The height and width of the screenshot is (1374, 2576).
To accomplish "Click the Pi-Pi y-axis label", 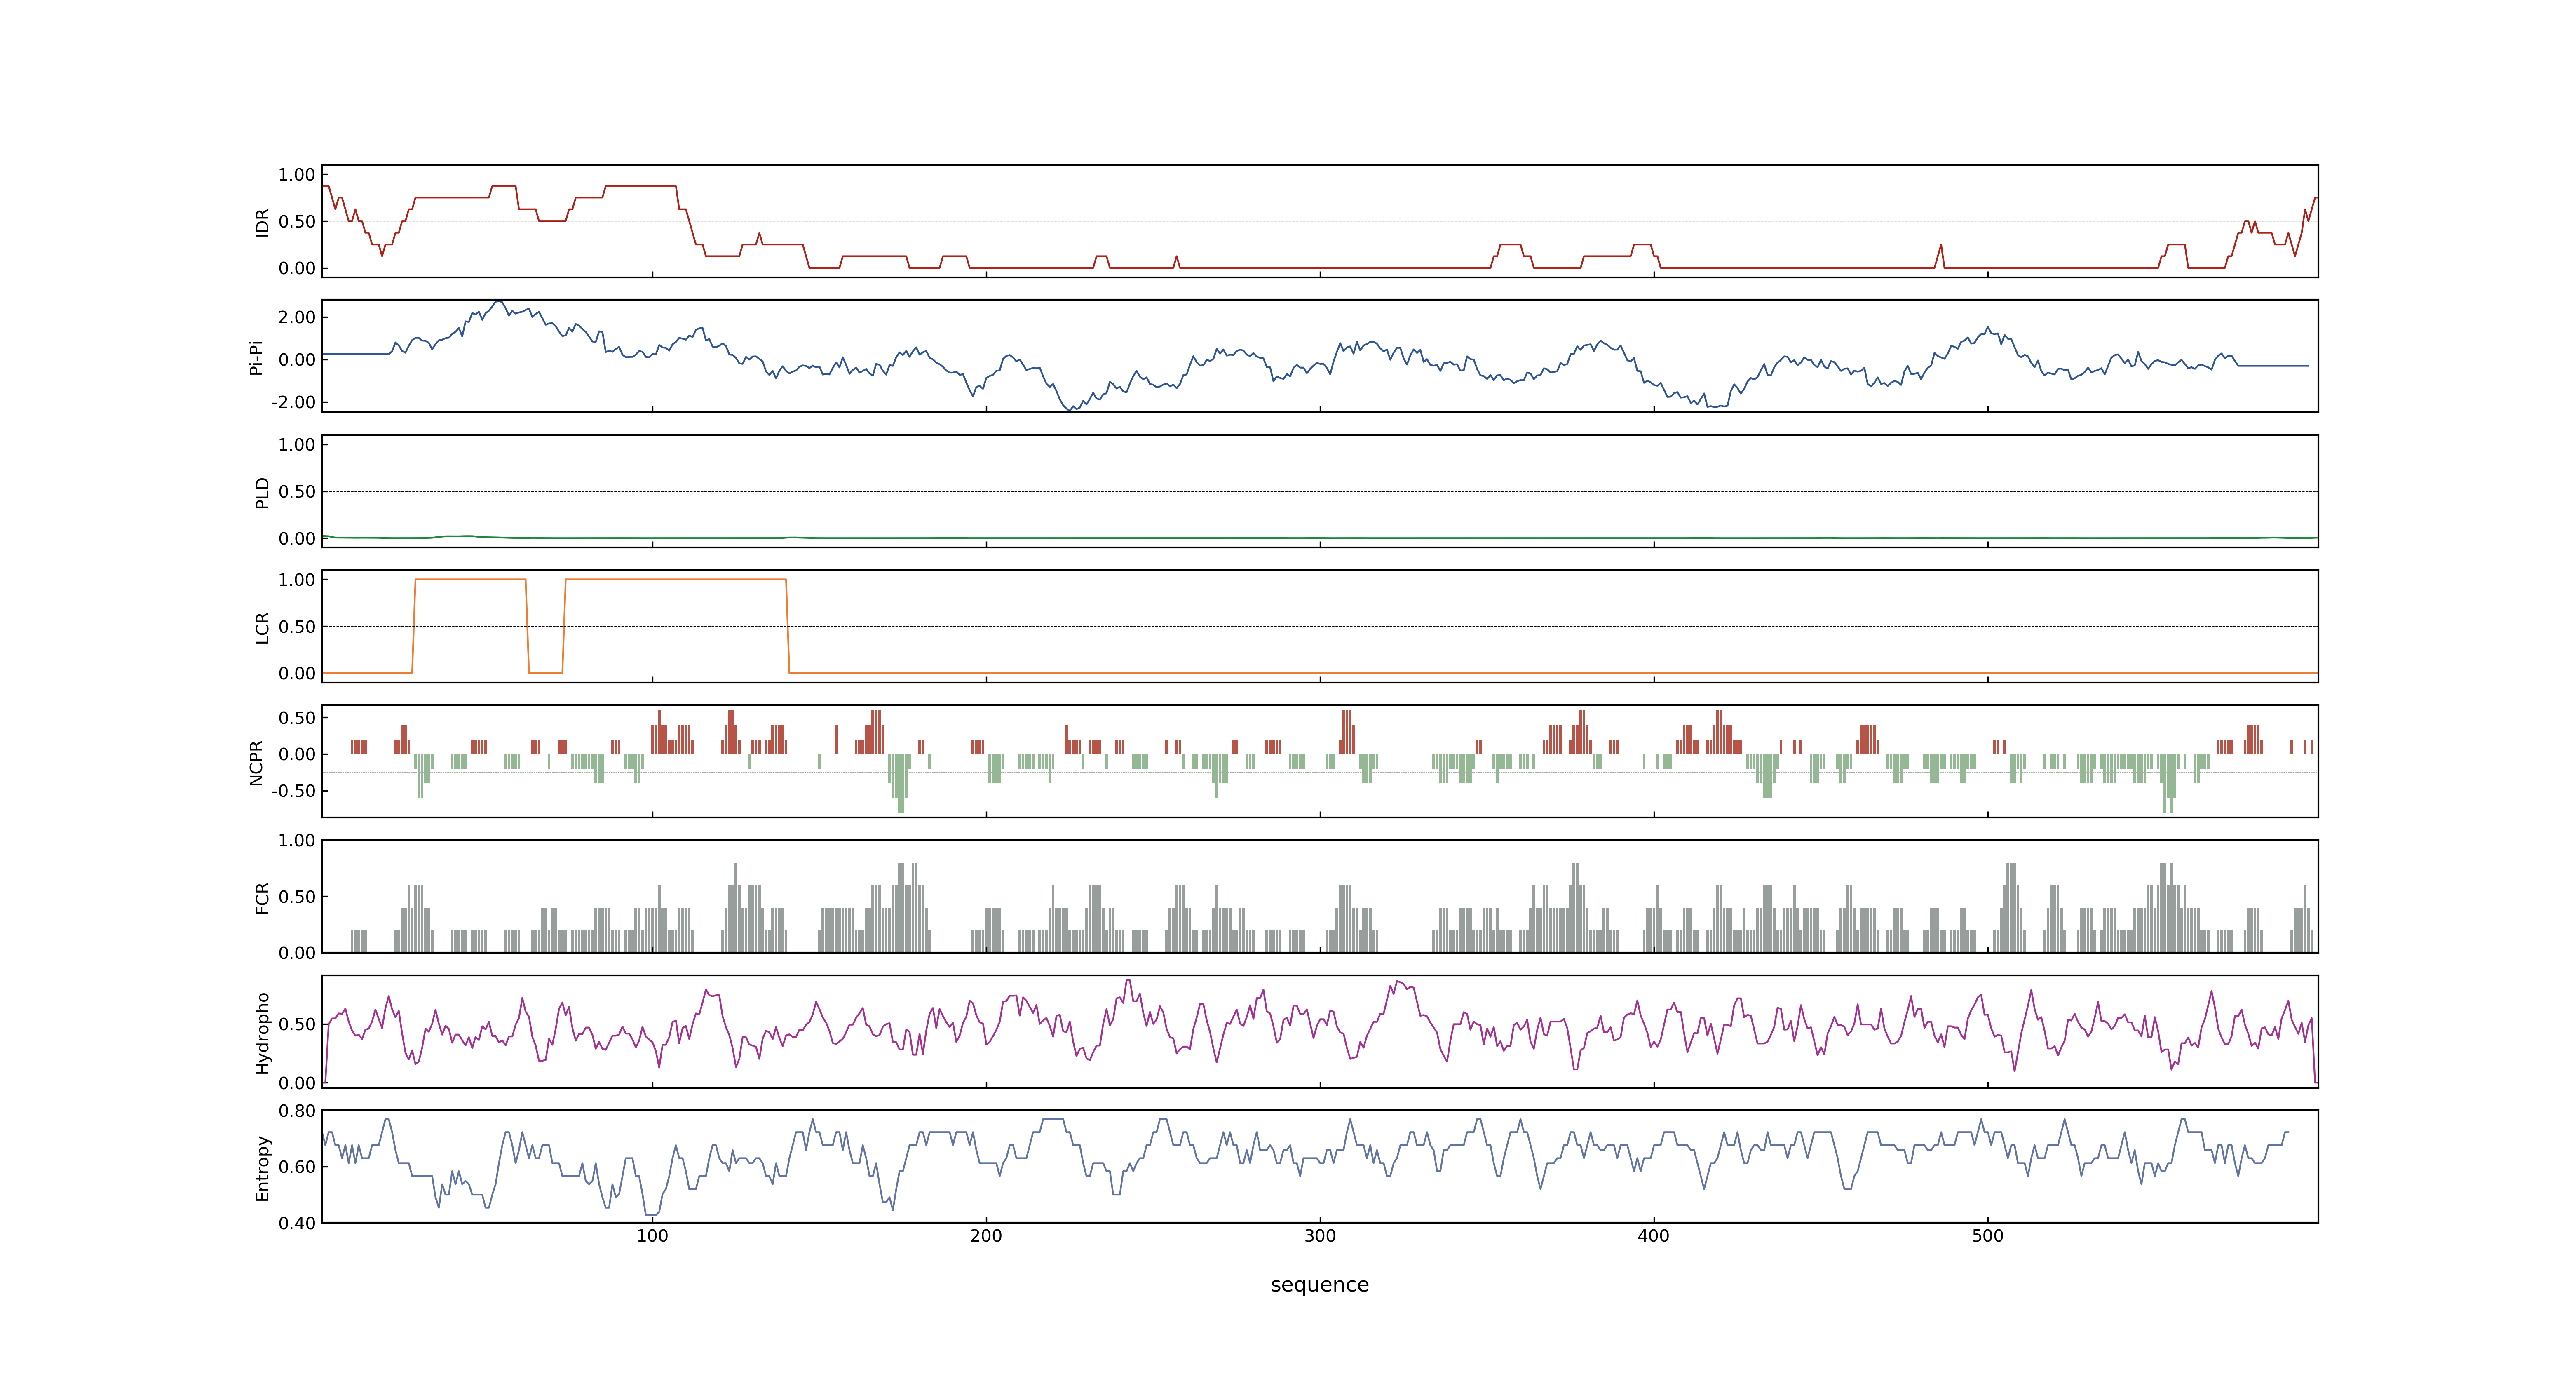I will [x=256, y=357].
